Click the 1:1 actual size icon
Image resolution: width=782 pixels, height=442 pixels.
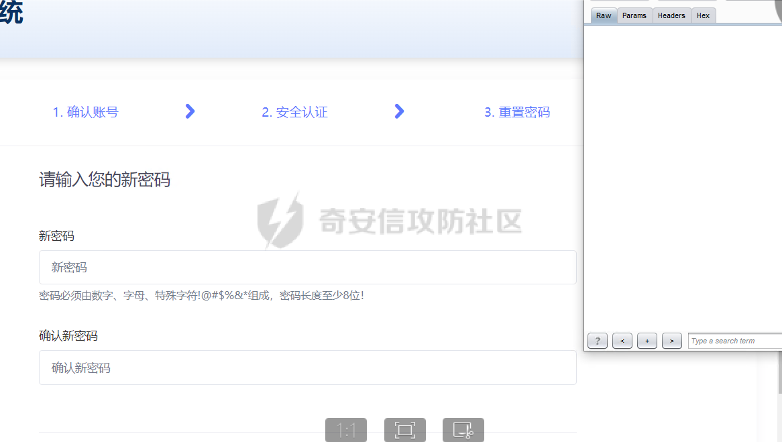346,430
